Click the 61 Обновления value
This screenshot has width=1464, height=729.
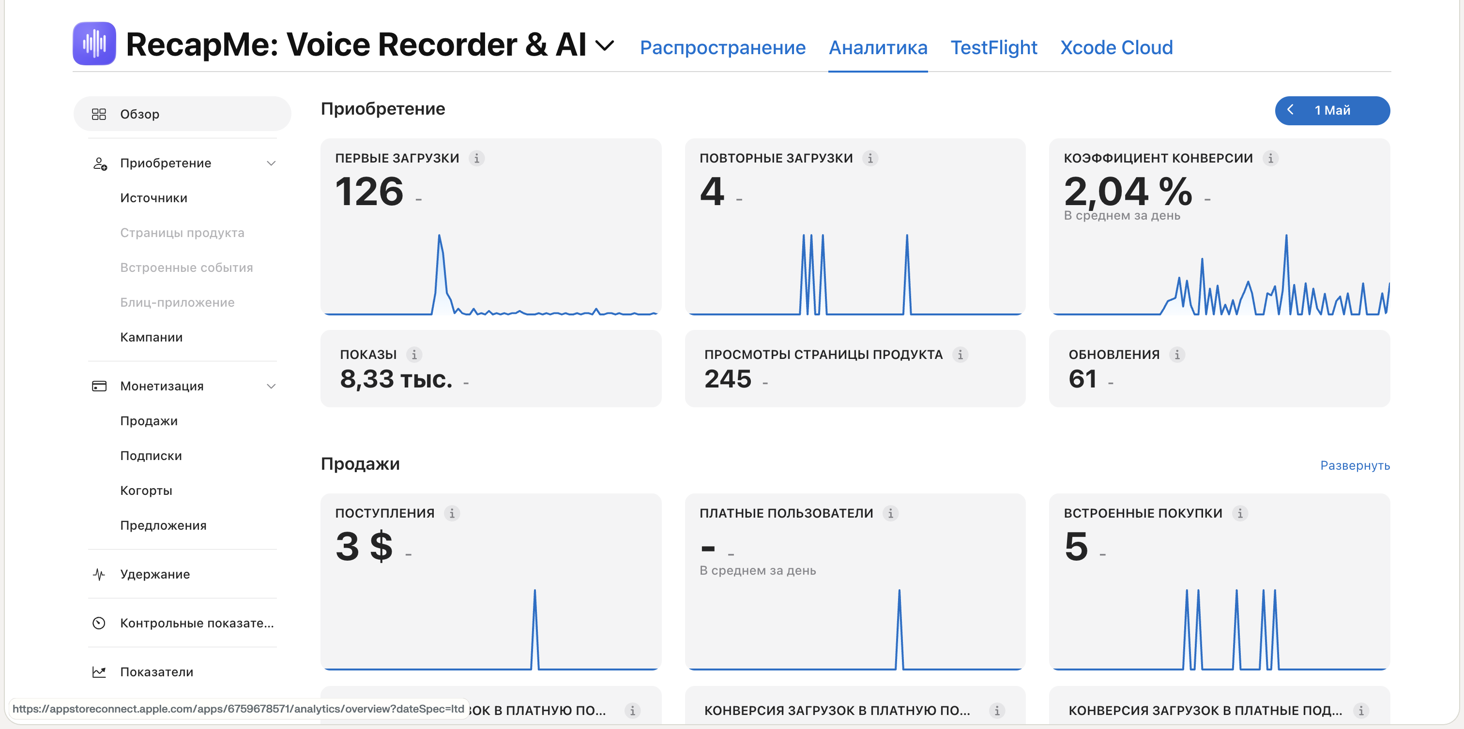(x=1082, y=379)
